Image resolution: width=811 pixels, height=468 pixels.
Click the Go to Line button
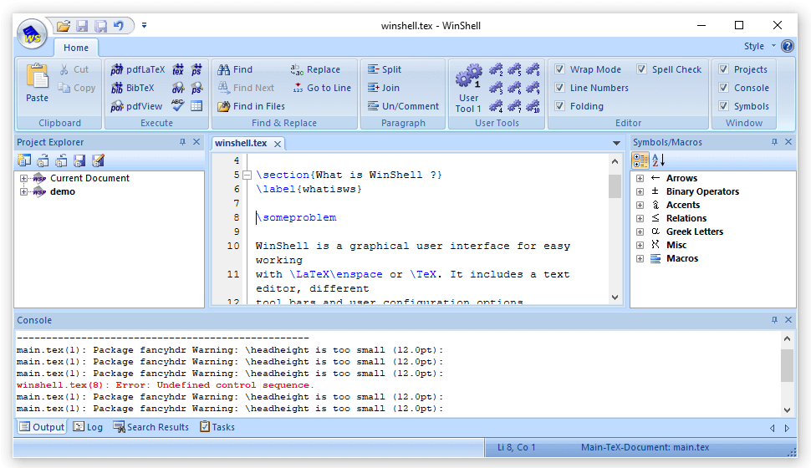click(322, 88)
